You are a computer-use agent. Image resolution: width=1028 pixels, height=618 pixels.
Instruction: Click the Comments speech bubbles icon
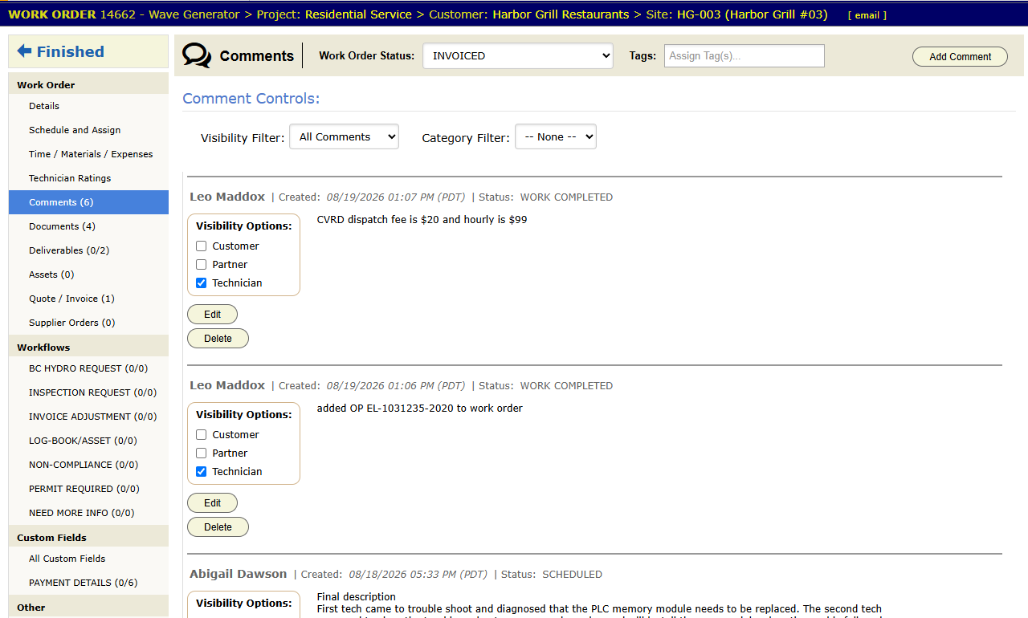[197, 55]
